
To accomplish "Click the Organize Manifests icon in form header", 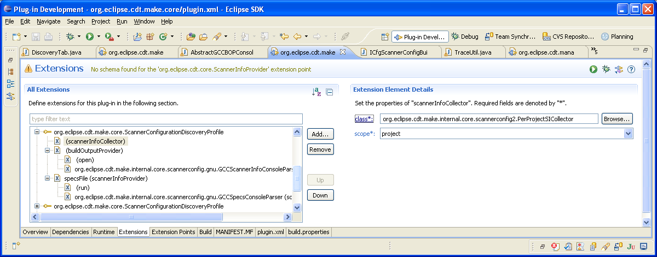I will coord(619,69).
